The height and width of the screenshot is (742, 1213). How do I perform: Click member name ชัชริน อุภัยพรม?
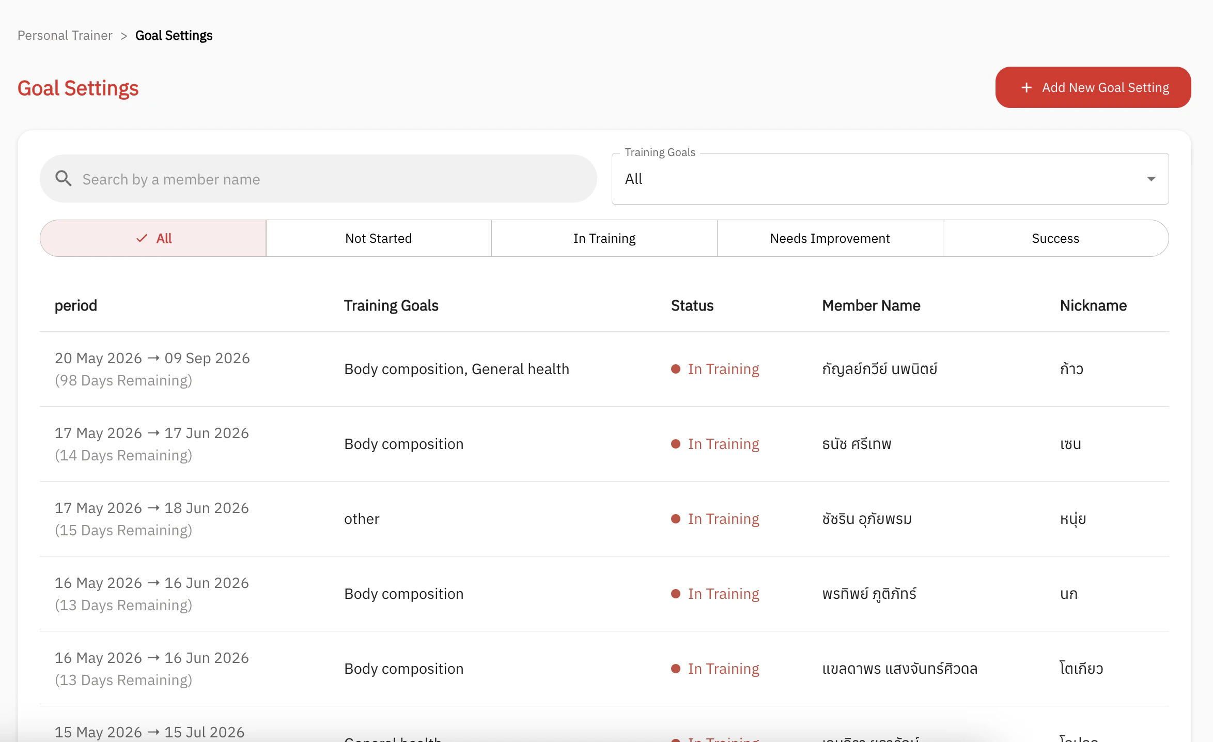[867, 519]
